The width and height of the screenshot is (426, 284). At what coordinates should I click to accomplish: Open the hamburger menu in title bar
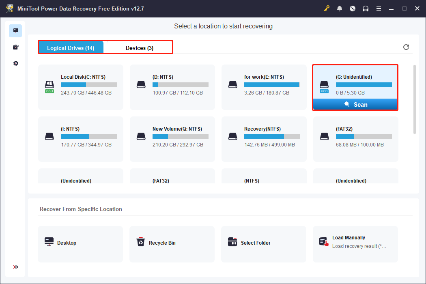[379, 9]
